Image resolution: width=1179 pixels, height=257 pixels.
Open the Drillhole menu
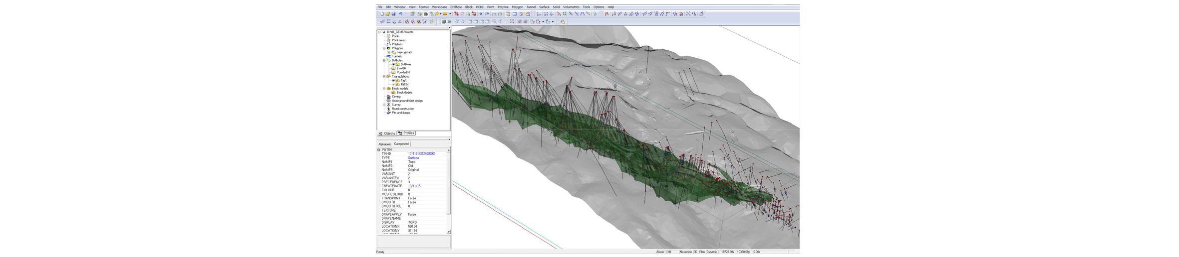point(456,7)
